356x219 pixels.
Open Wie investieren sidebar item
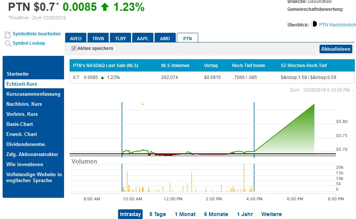25,164
